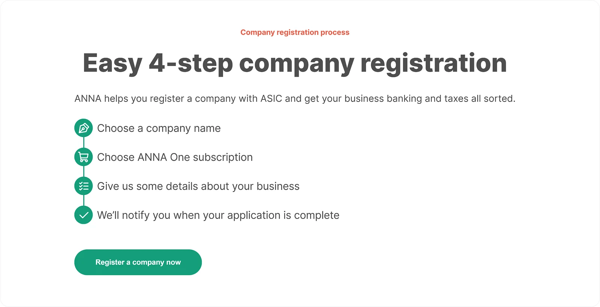Select the 'Choose ANNA One subscription' step text
The height and width of the screenshot is (307, 600).
tap(175, 157)
